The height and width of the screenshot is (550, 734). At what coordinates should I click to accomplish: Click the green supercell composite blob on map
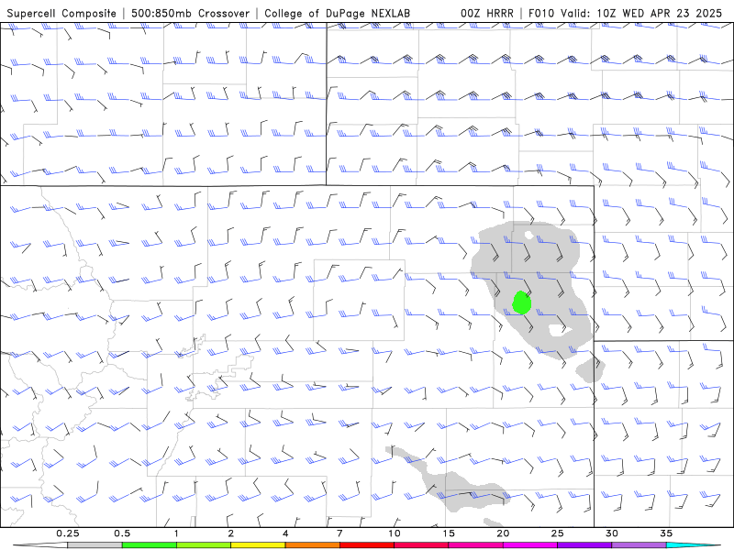click(521, 302)
